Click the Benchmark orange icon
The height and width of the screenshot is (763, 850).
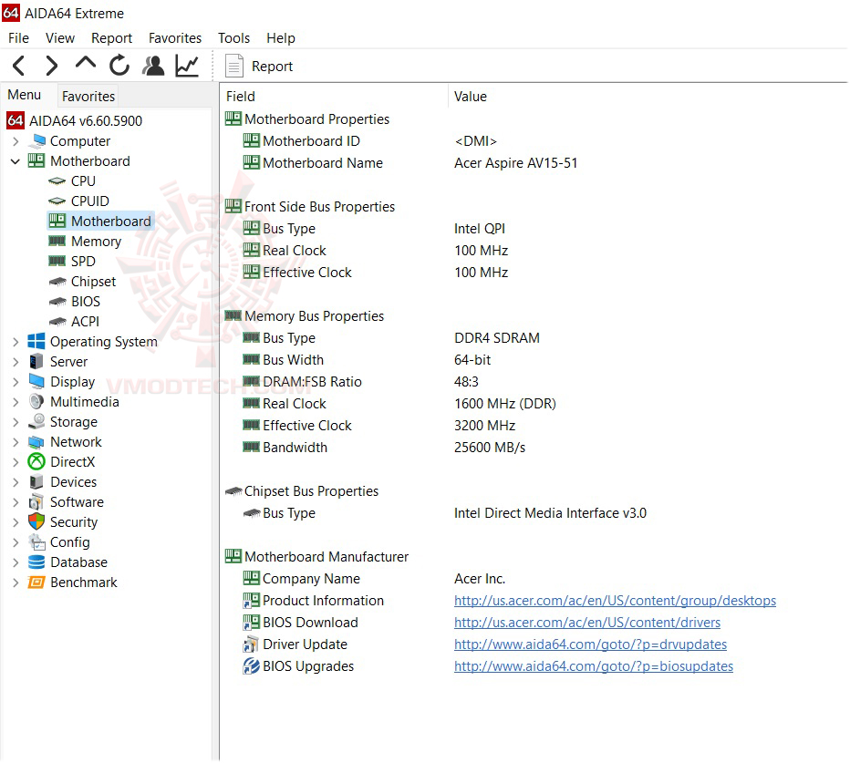pyautogui.click(x=36, y=582)
